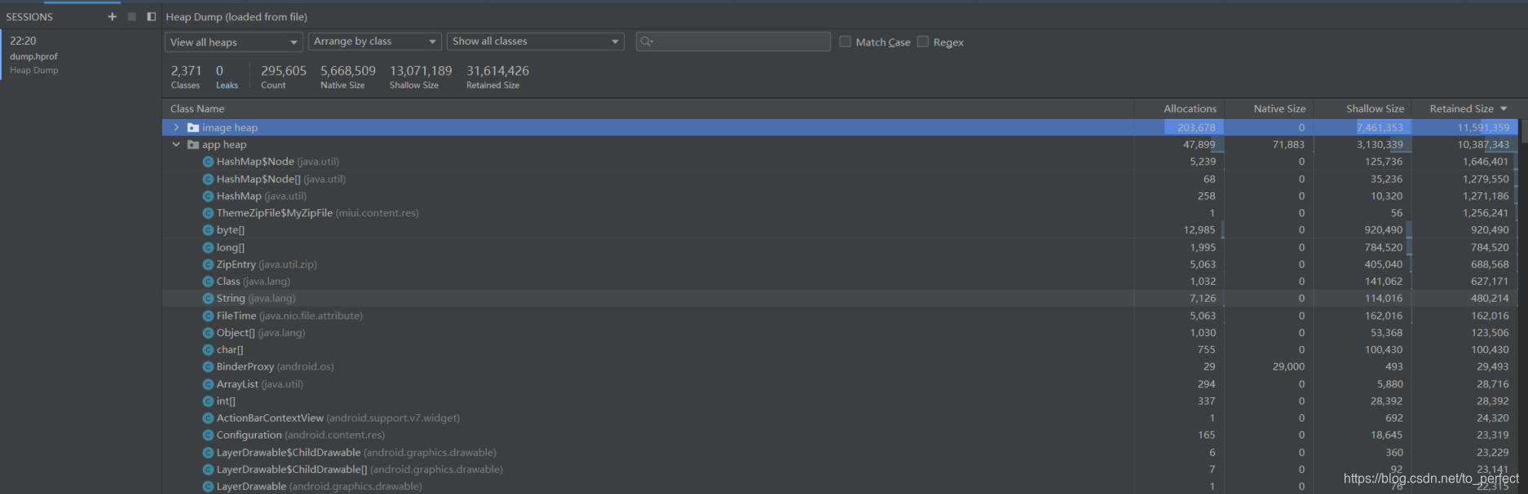Click the stop session square icon

point(131,16)
